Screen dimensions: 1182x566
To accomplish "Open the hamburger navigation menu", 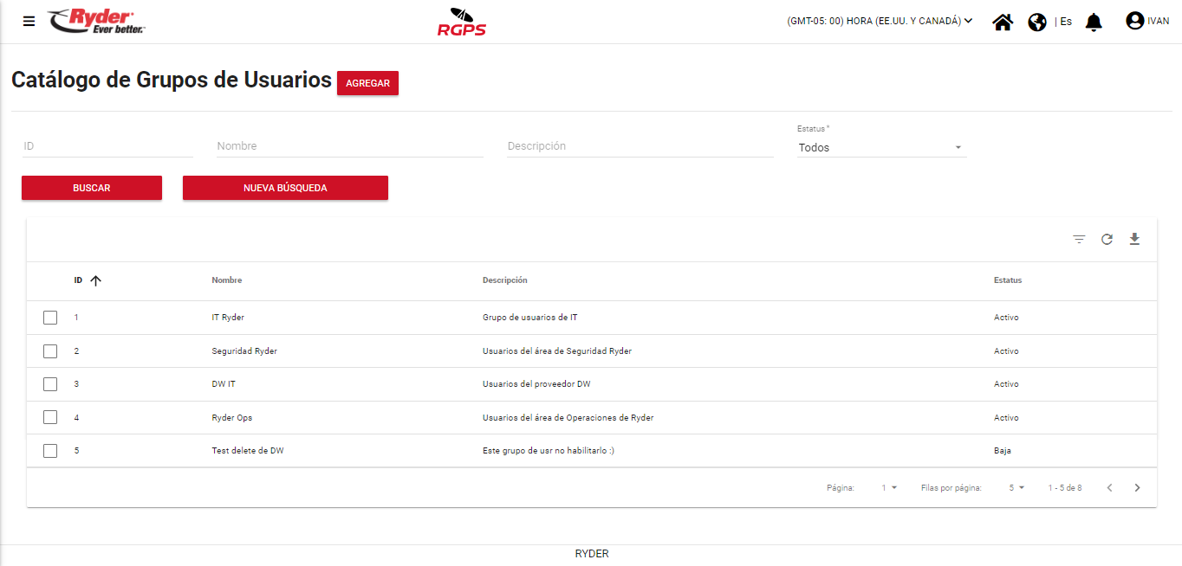I will [29, 22].
